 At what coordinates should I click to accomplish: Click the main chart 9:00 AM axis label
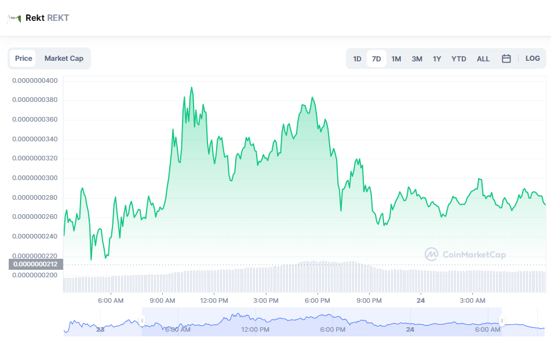pos(162,300)
